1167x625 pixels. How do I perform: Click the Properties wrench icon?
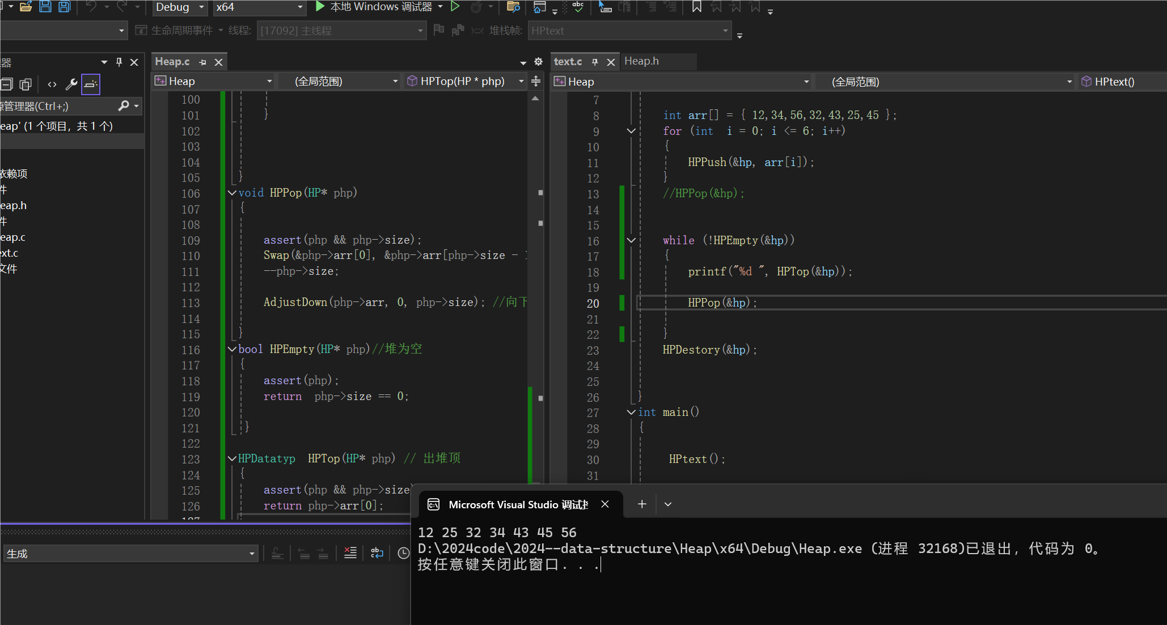tap(71, 84)
